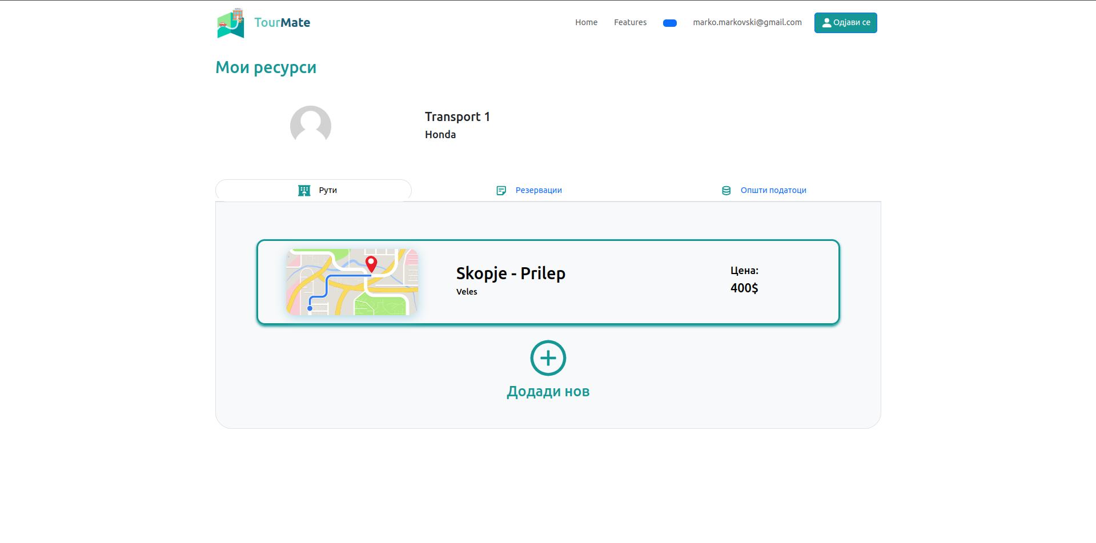Select the Transport 1 resource title
This screenshot has height=543, width=1096.
click(457, 117)
